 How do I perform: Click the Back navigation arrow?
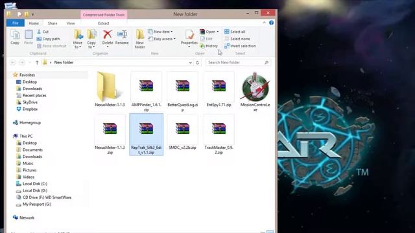12,62
